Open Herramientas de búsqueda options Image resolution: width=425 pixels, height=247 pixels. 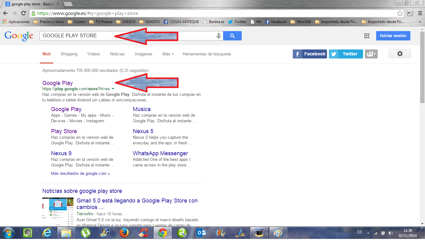click(x=207, y=54)
